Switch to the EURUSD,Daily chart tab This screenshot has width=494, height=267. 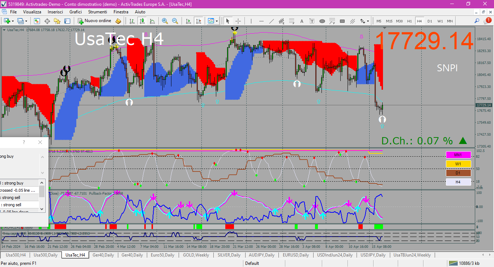point(296,255)
